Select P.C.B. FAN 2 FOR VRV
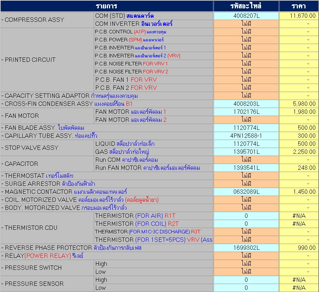 [153, 88]
